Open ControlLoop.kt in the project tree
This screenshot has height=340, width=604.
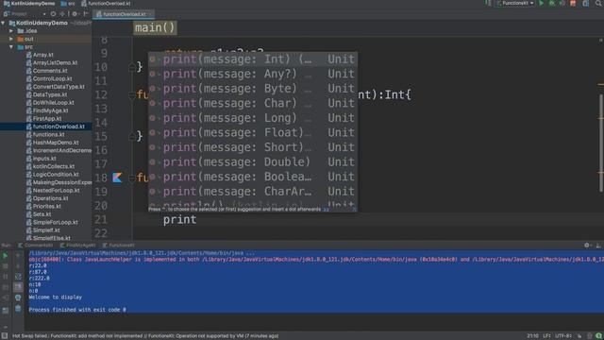(52, 78)
